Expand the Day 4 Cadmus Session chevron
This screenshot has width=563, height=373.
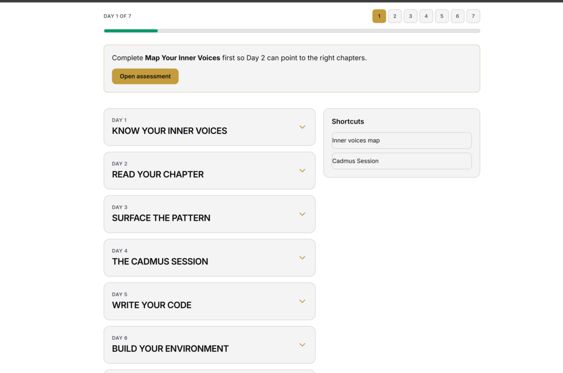click(302, 258)
